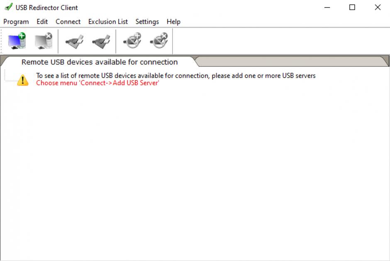
Task: Close the USB Redirector Client window
Action: coord(378,7)
